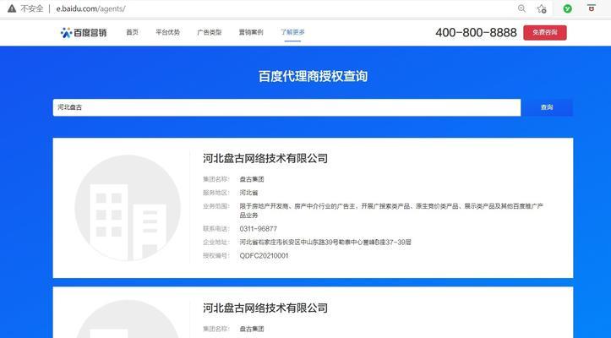Viewport: 611px width, 338px height.
Task: Open 营销案例 menu item
Action: (251, 32)
